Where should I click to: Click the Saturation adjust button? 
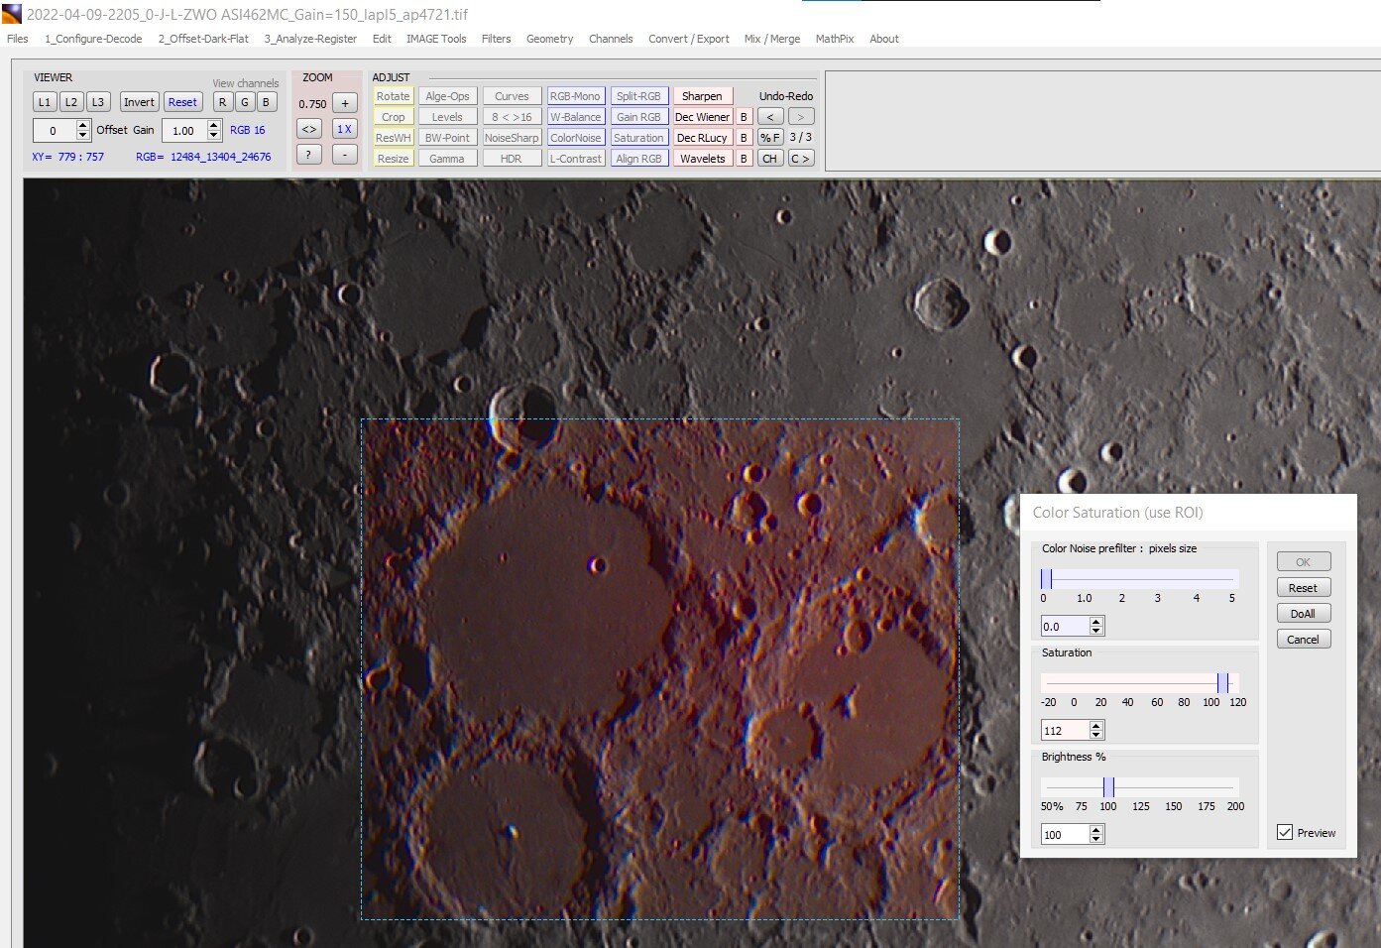click(638, 138)
